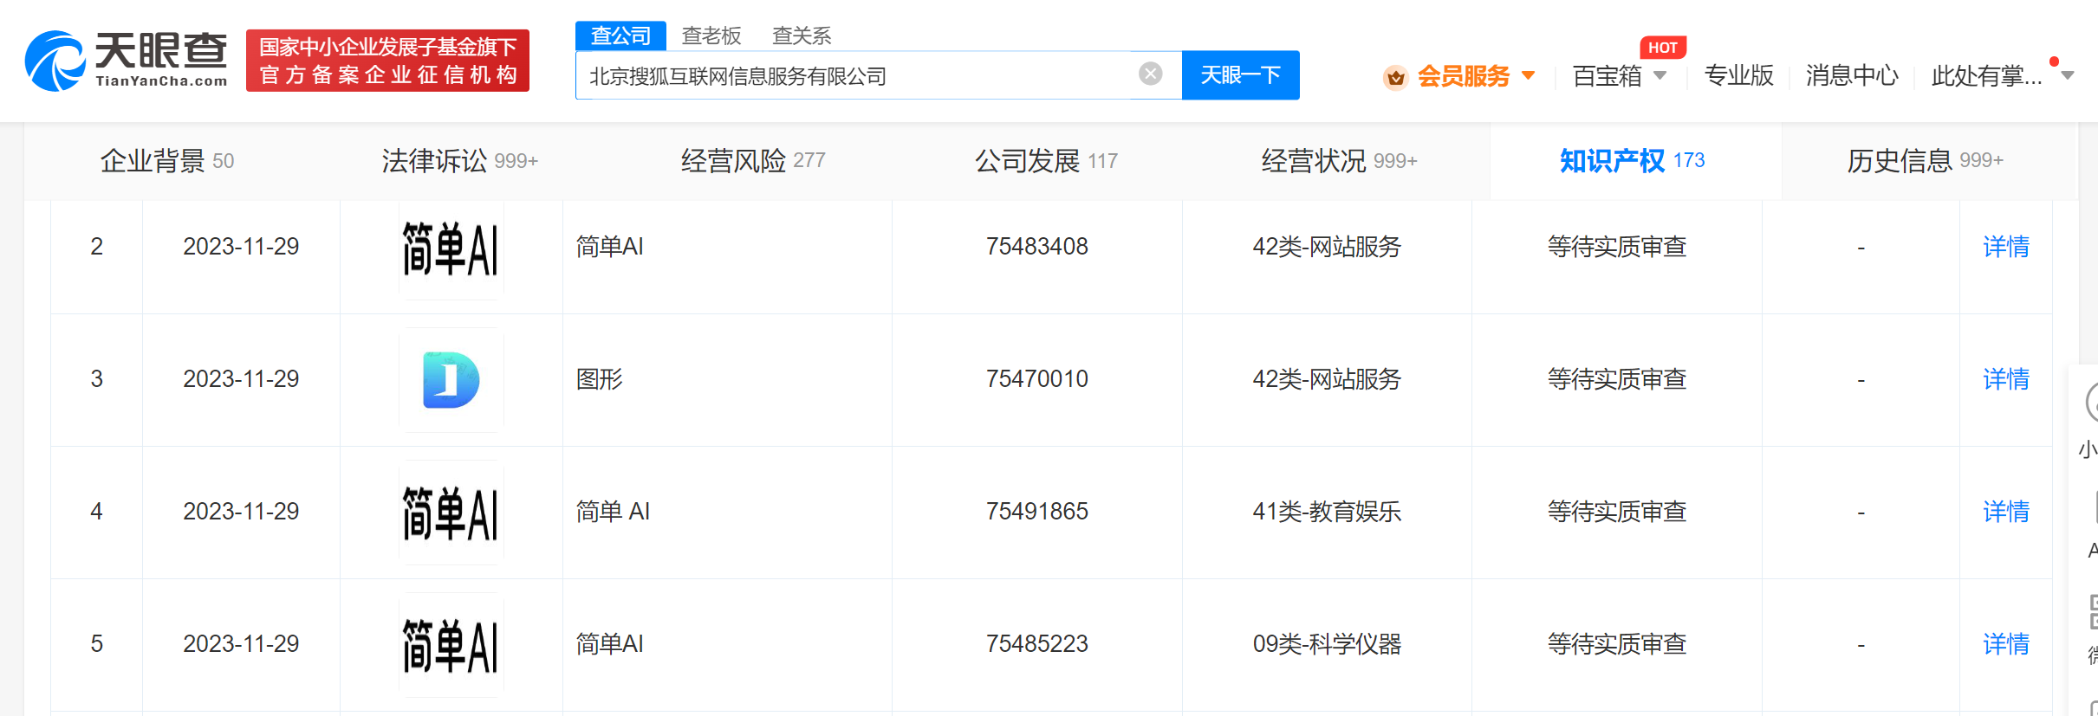Click 42类-网站服务 in row 2

coord(1327,247)
